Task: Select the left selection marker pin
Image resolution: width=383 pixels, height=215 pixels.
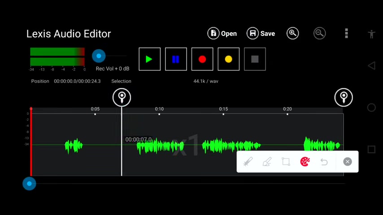Action: click(122, 97)
